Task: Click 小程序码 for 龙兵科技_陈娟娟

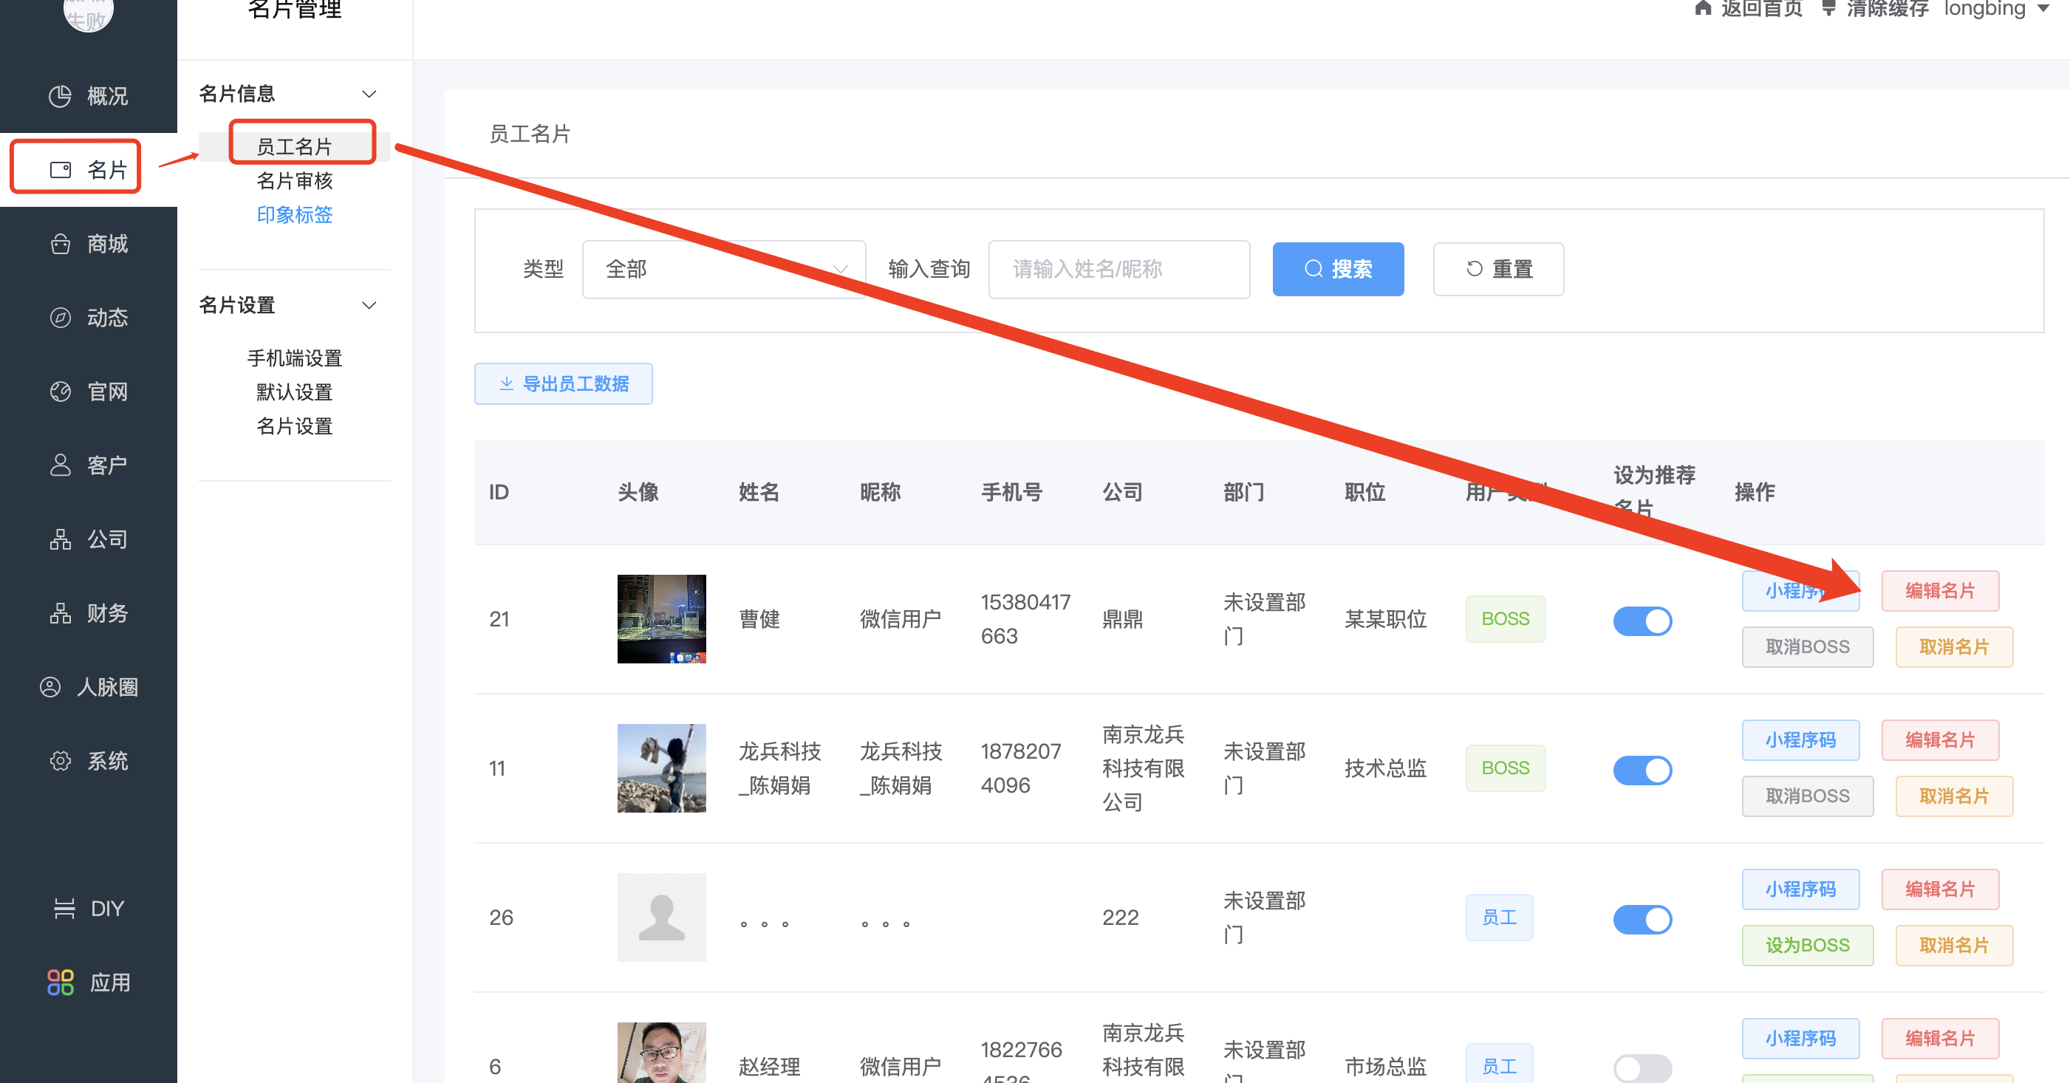Action: (1800, 740)
